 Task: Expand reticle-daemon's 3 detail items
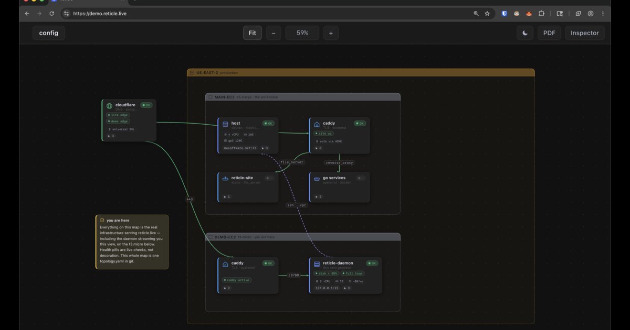pos(346,288)
